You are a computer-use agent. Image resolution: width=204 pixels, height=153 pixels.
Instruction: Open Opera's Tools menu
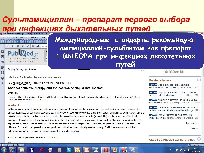[x=42, y=37]
